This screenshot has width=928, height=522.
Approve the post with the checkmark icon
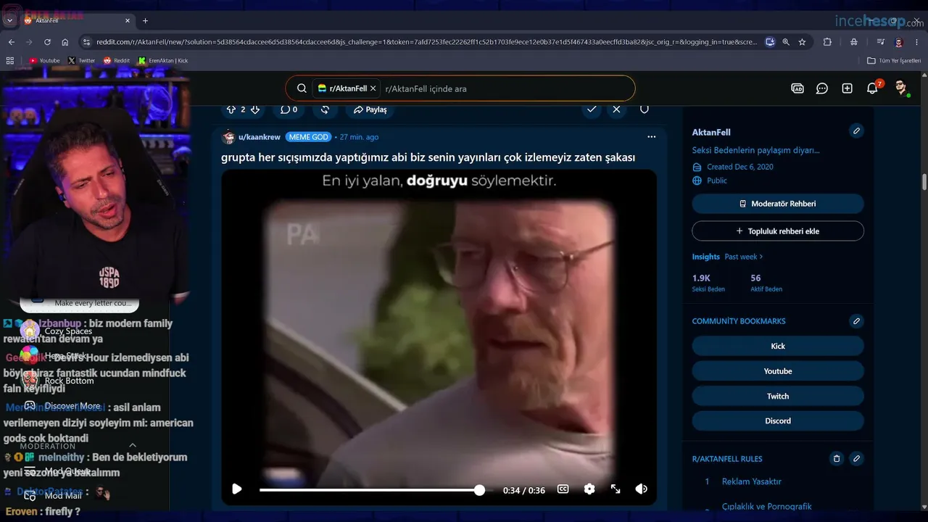(592, 109)
